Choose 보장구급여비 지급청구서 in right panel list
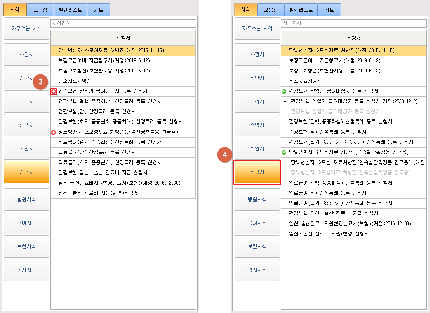430x313 pixels. [x=334, y=61]
